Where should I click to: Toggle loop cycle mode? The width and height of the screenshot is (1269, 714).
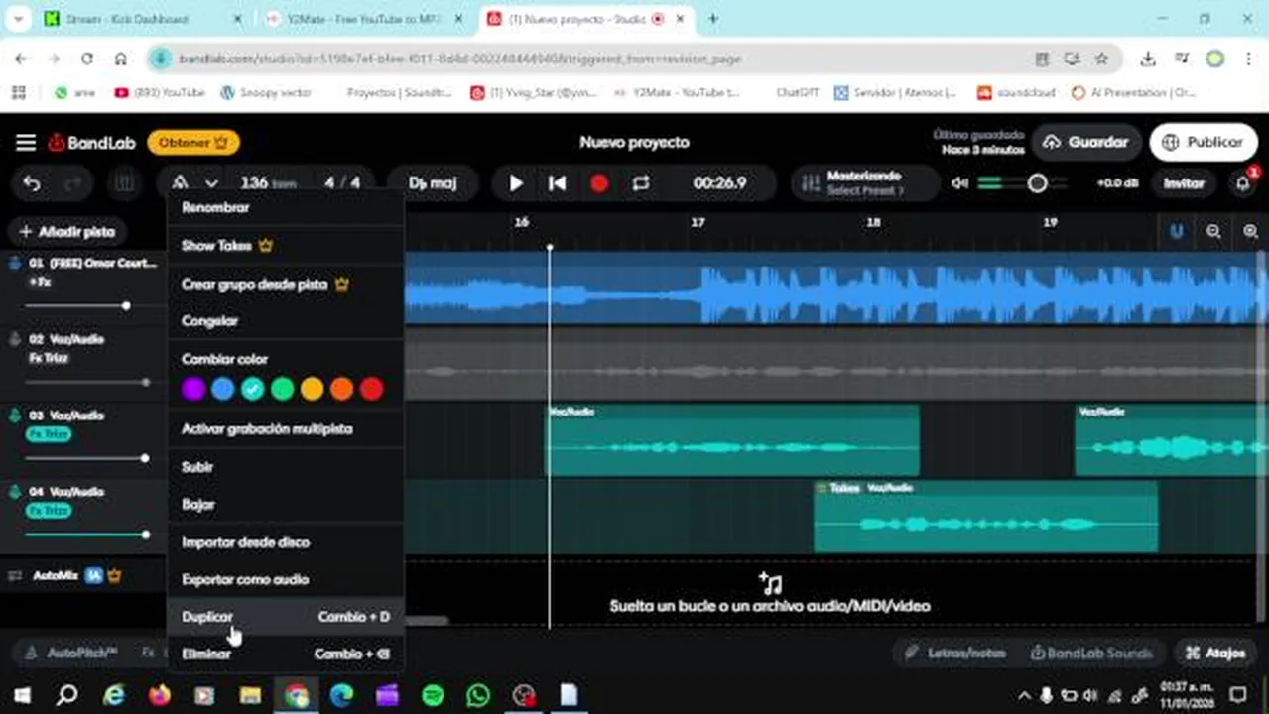(x=641, y=183)
